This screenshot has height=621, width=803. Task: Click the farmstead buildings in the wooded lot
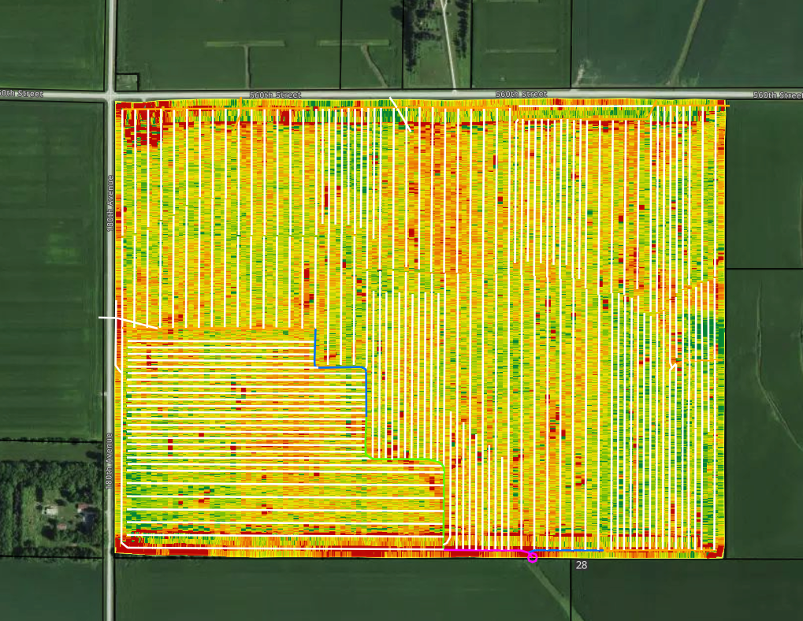click(66, 511)
